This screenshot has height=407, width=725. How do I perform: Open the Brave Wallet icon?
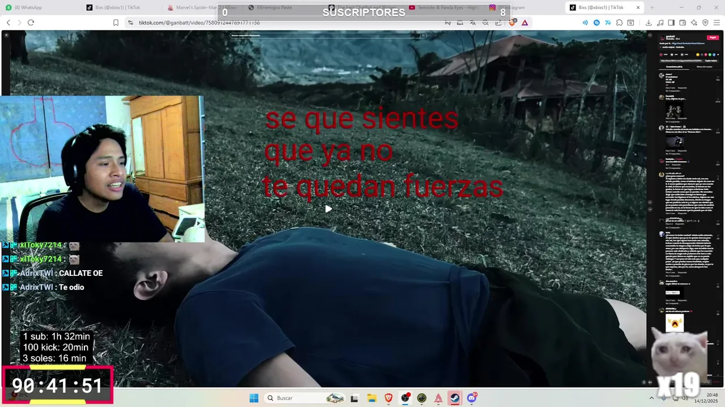coord(683,23)
